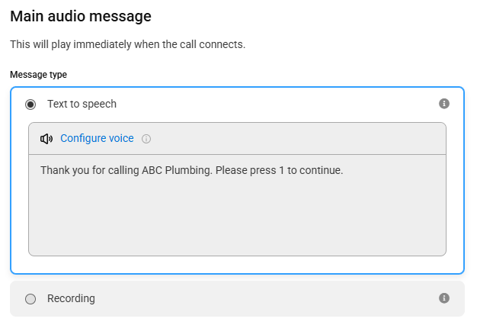Click the speaker icon next to Configure voice
The height and width of the screenshot is (325, 477).
46,139
